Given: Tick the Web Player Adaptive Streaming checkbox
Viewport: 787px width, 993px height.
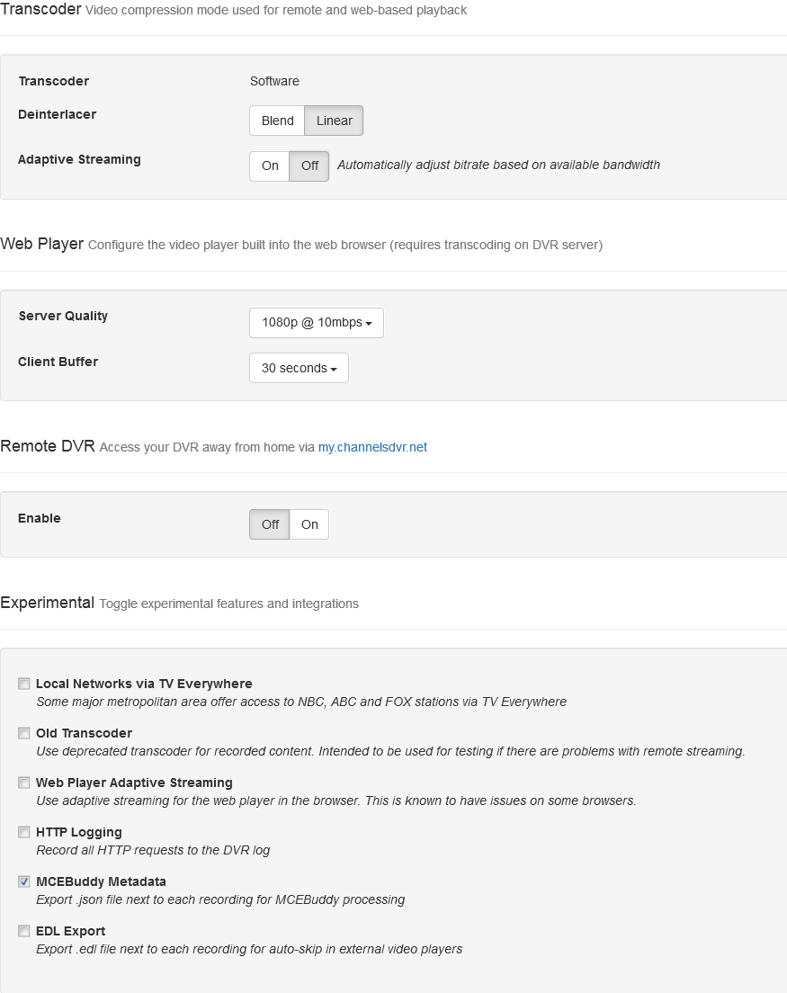Looking at the screenshot, I should pyautogui.click(x=24, y=783).
